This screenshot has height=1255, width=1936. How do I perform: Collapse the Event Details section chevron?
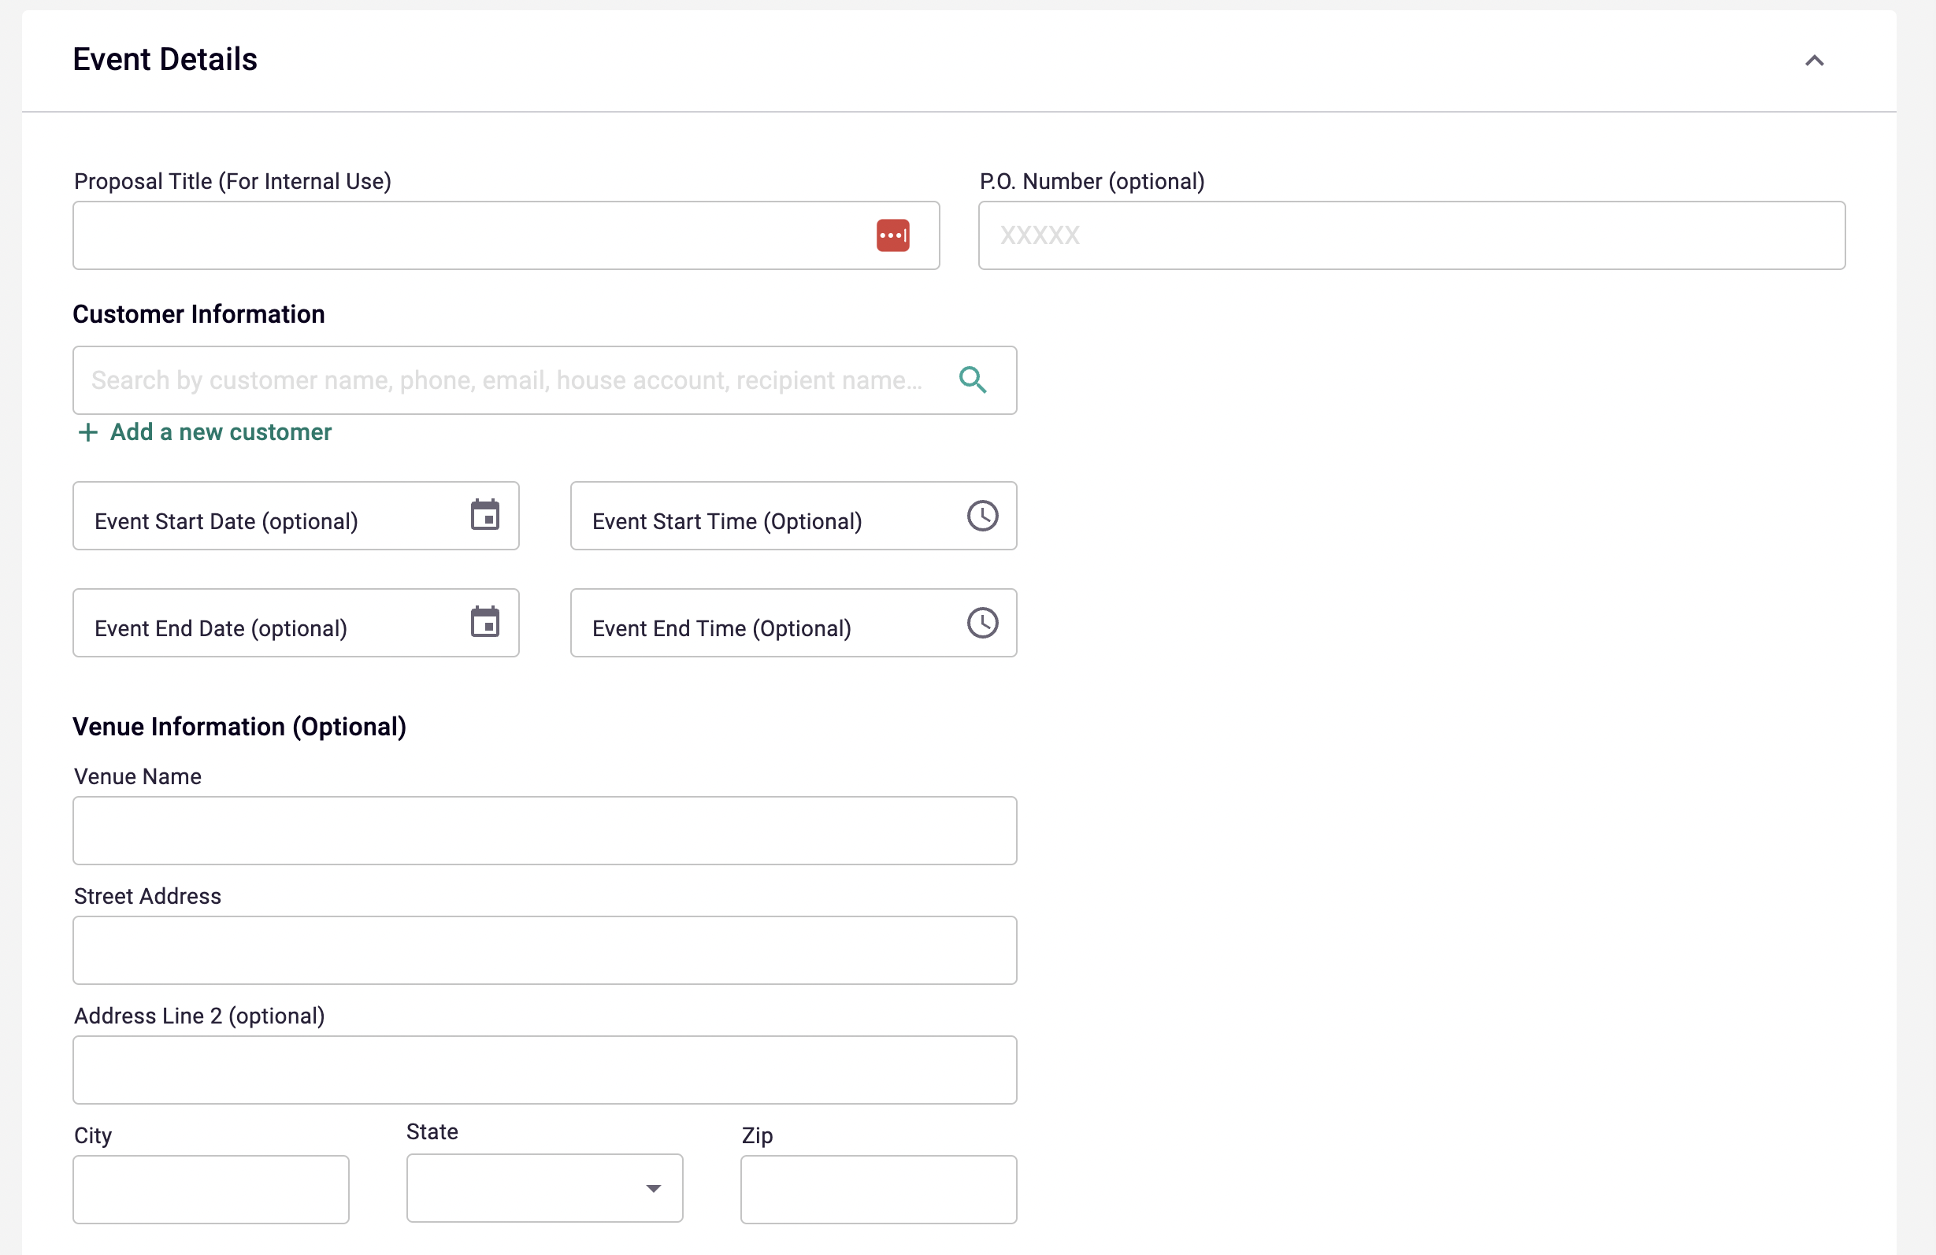pyautogui.click(x=1814, y=61)
